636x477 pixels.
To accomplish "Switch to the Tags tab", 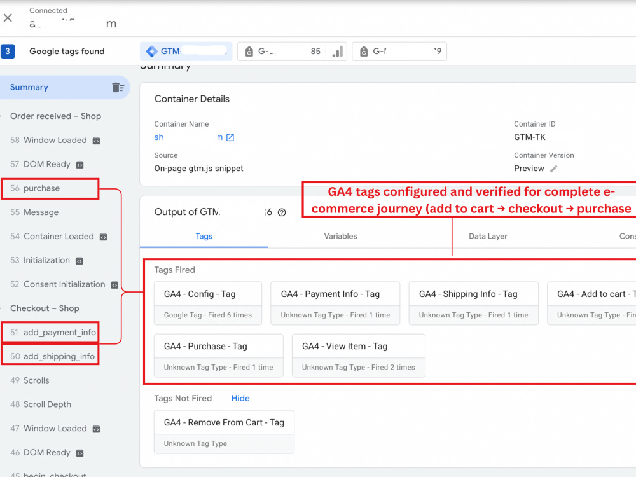I will (204, 236).
